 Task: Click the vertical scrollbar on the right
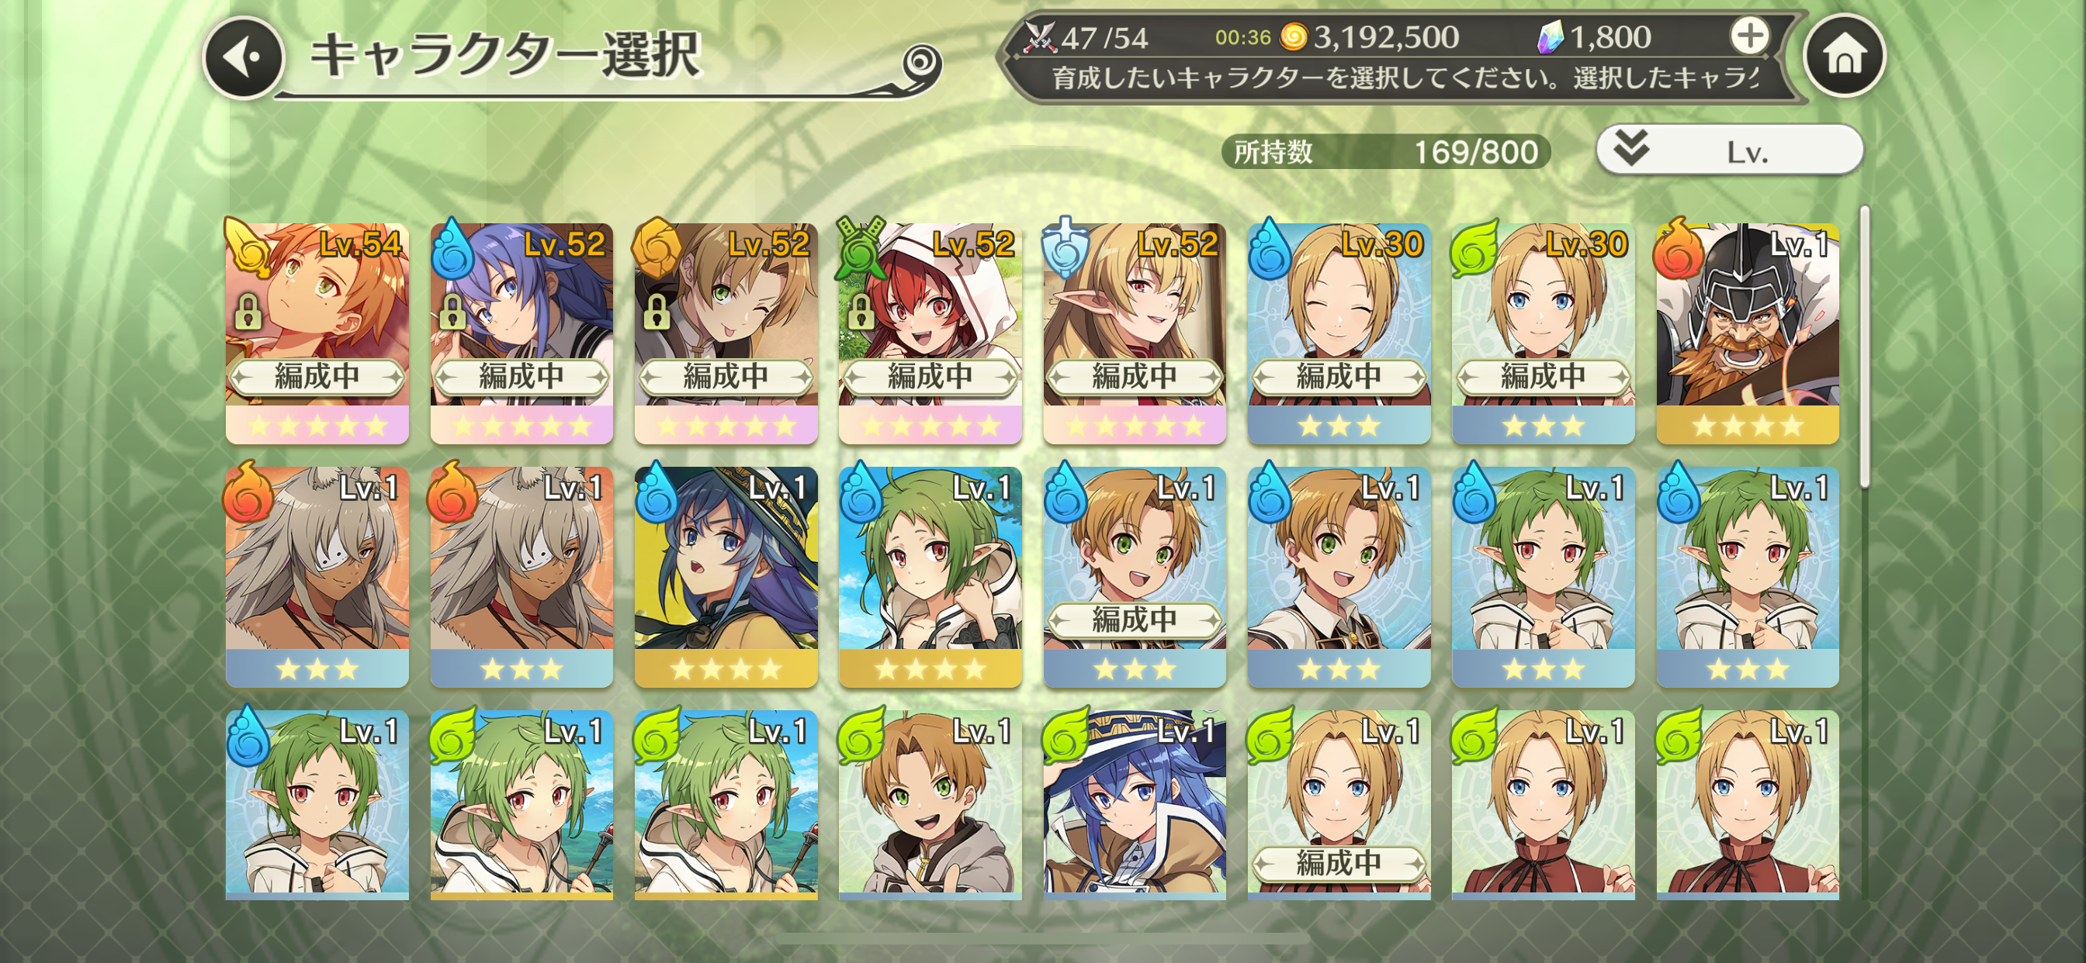pyautogui.click(x=1864, y=347)
